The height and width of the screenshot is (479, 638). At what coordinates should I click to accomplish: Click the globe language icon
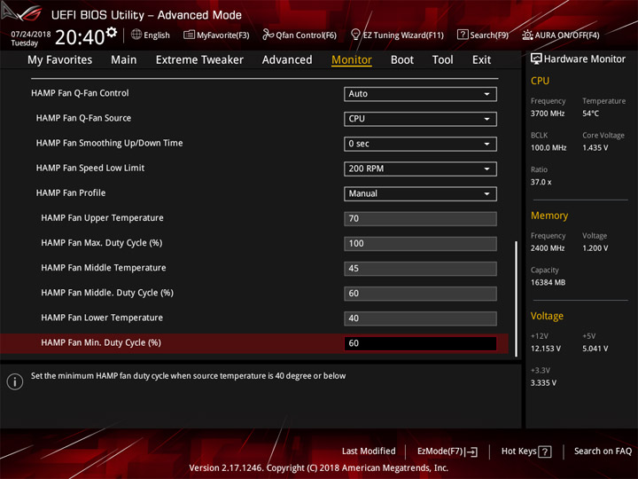click(x=136, y=35)
